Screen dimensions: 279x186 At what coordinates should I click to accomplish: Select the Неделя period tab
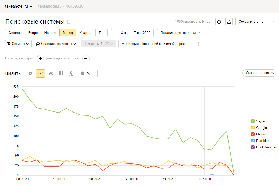(x=50, y=33)
